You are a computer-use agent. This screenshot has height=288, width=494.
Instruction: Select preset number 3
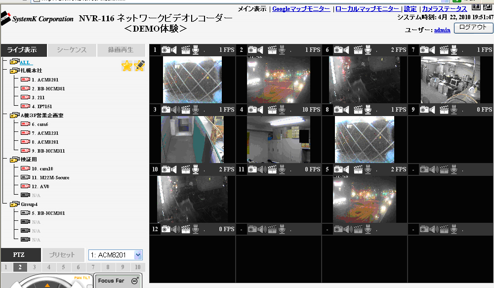[x=35, y=267]
